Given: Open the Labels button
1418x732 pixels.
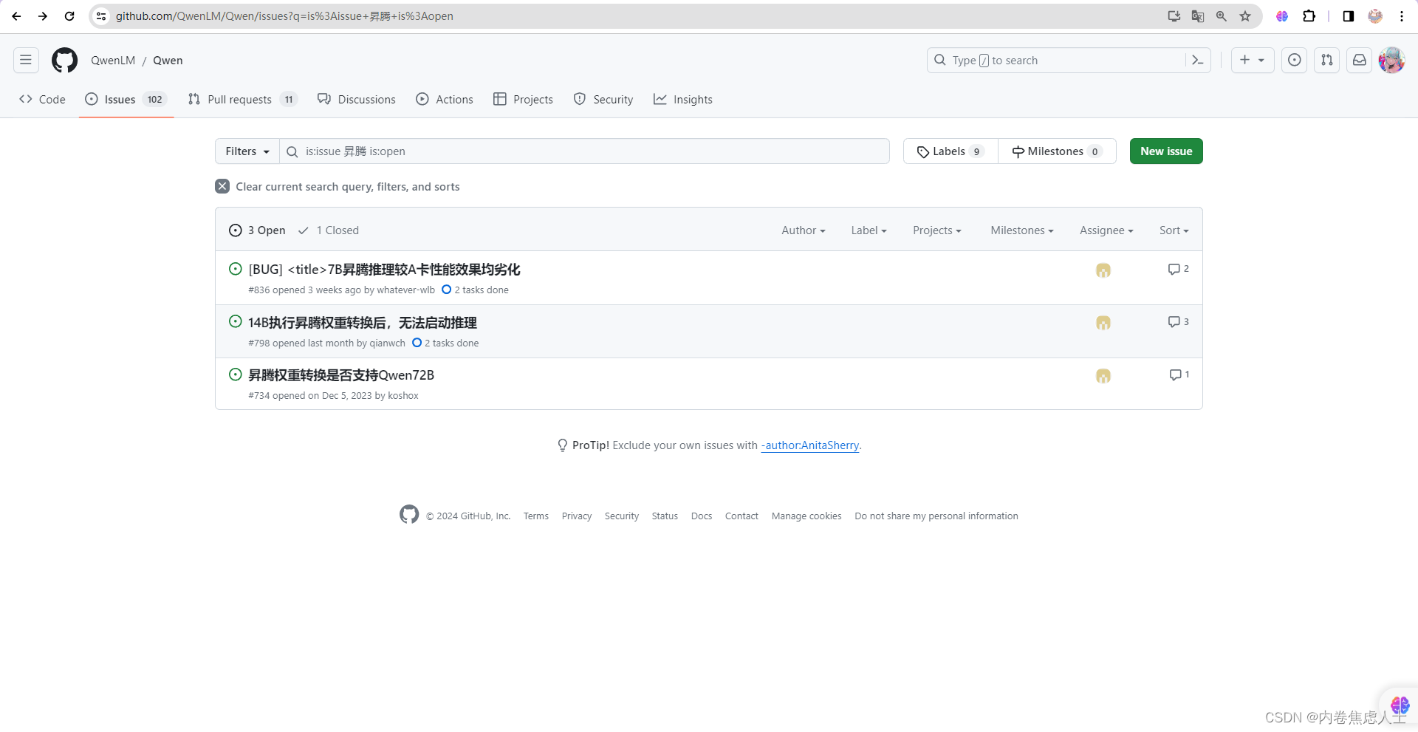Looking at the screenshot, I should point(951,151).
